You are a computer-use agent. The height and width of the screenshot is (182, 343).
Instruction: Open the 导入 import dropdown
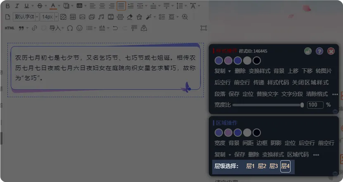click(x=57, y=28)
